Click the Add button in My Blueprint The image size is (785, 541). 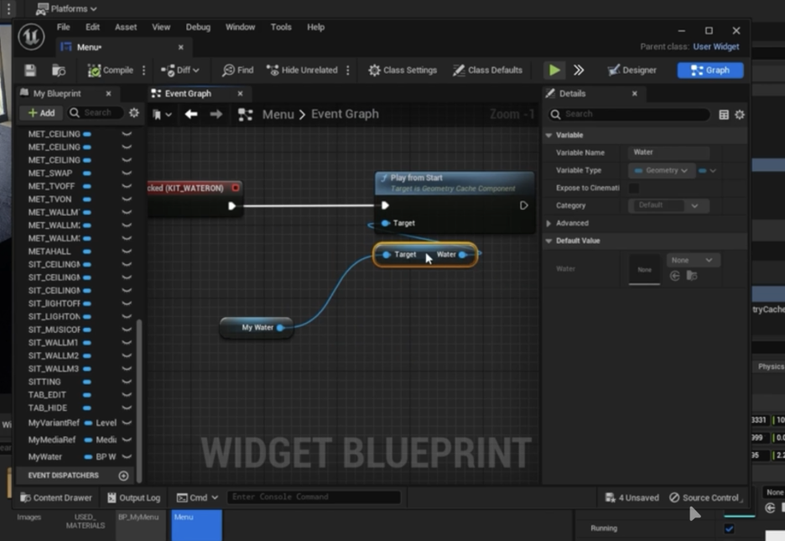coord(42,112)
